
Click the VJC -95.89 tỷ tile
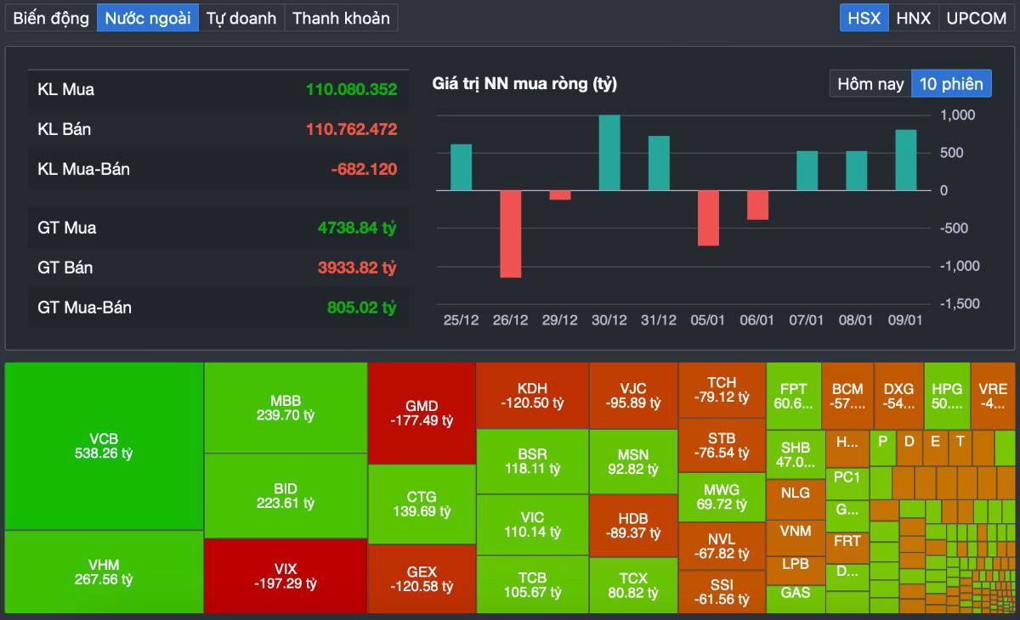[x=633, y=396]
